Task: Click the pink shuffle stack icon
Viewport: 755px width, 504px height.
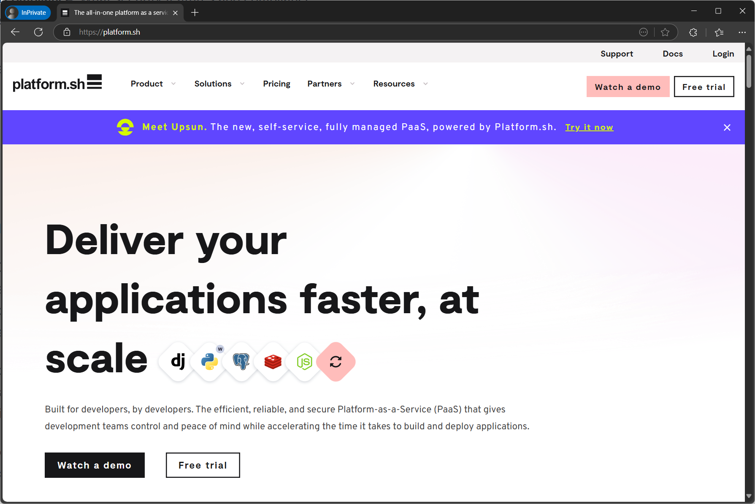Action: tap(336, 362)
